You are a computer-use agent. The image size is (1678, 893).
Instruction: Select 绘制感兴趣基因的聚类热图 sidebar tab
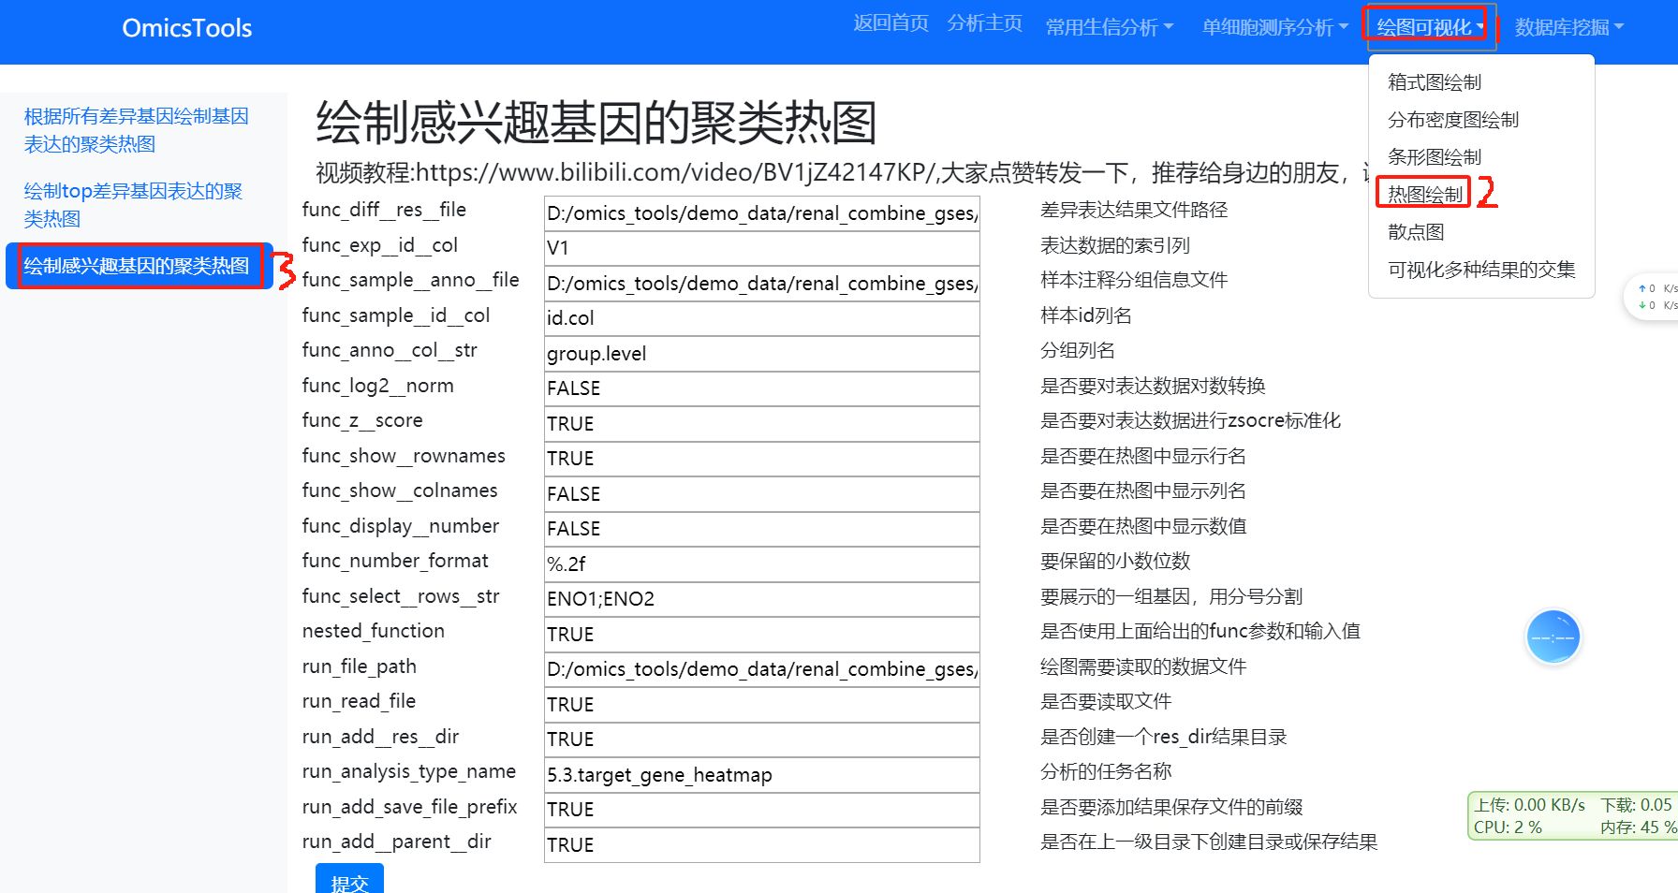tap(140, 266)
